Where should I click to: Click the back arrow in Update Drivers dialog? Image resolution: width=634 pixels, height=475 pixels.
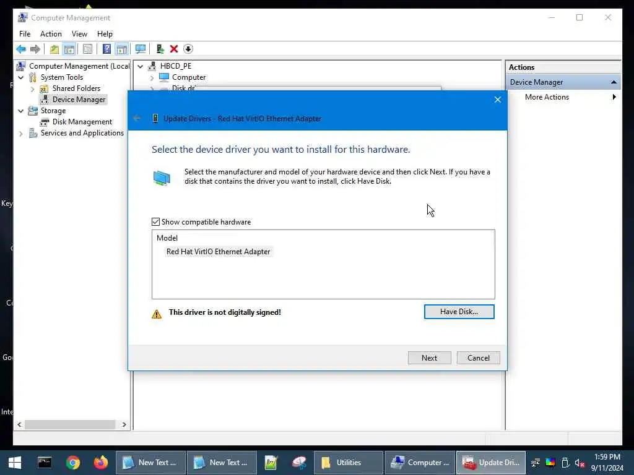pyautogui.click(x=137, y=118)
